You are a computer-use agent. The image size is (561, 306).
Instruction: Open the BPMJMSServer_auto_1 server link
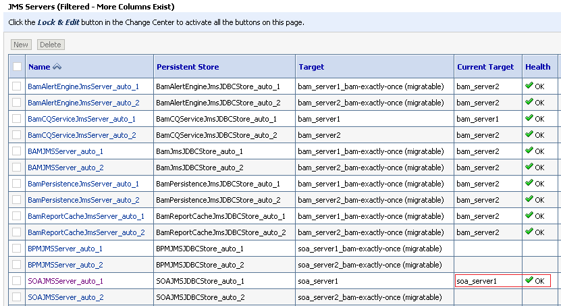pyautogui.click(x=65, y=249)
